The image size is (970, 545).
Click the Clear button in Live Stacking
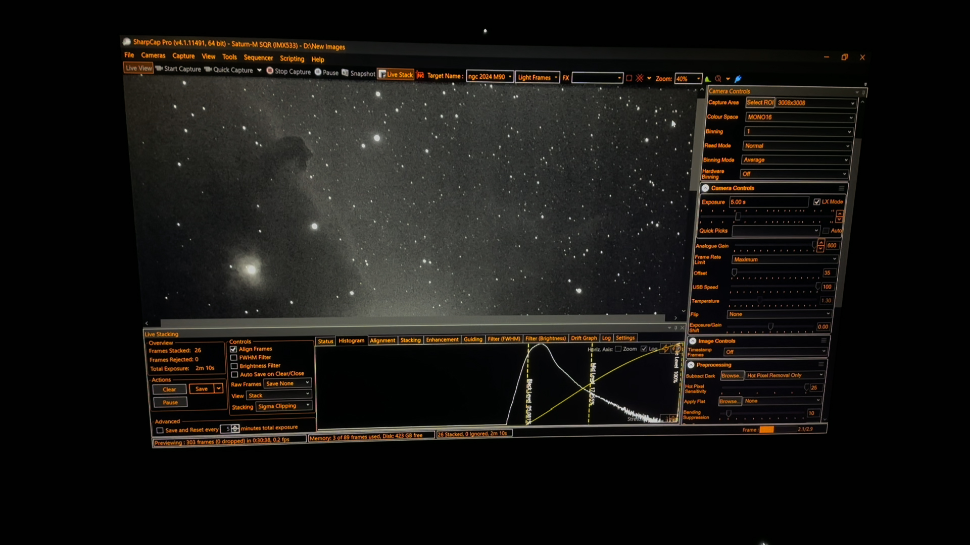pos(169,390)
